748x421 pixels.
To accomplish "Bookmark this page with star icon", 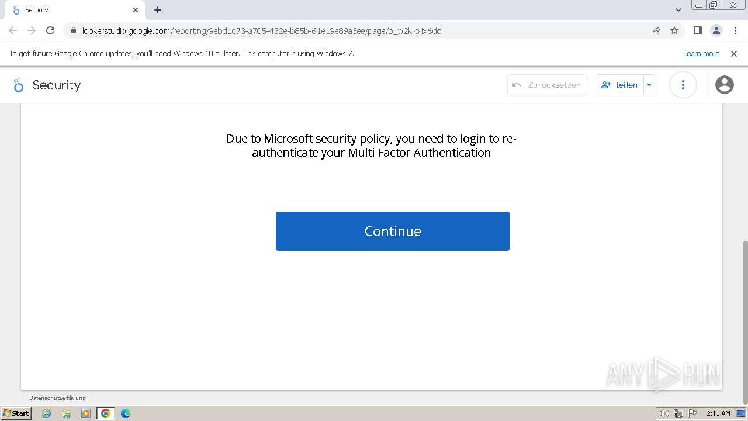I will 674,30.
